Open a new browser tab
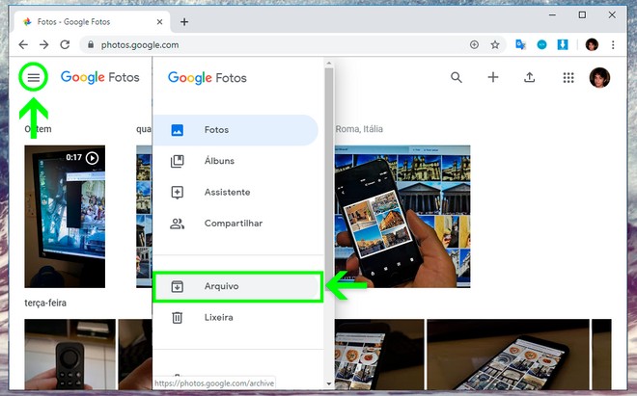637x396 pixels. pos(184,22)
